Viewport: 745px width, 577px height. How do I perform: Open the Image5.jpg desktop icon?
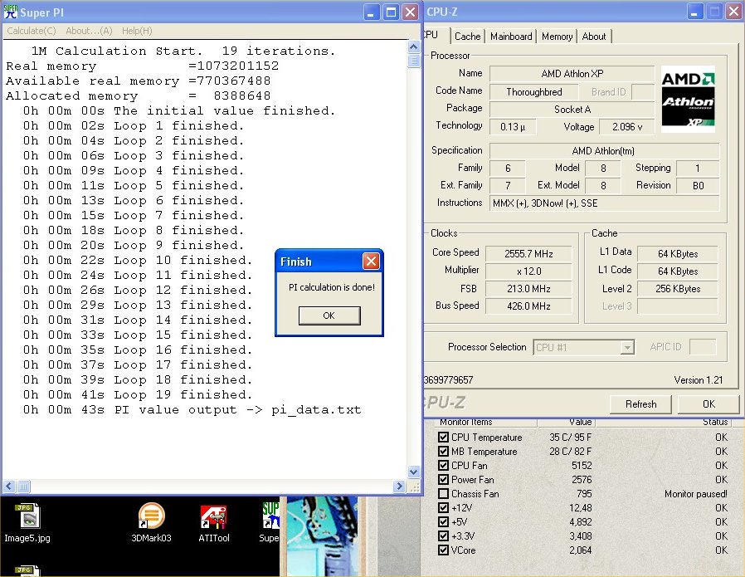click(27, 523)
